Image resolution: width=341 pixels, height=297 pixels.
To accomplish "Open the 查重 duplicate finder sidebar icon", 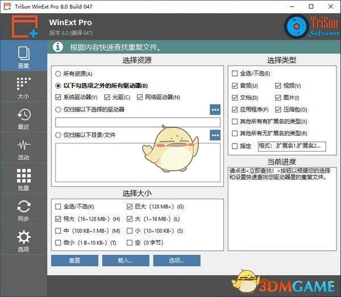I will point(23,56).
